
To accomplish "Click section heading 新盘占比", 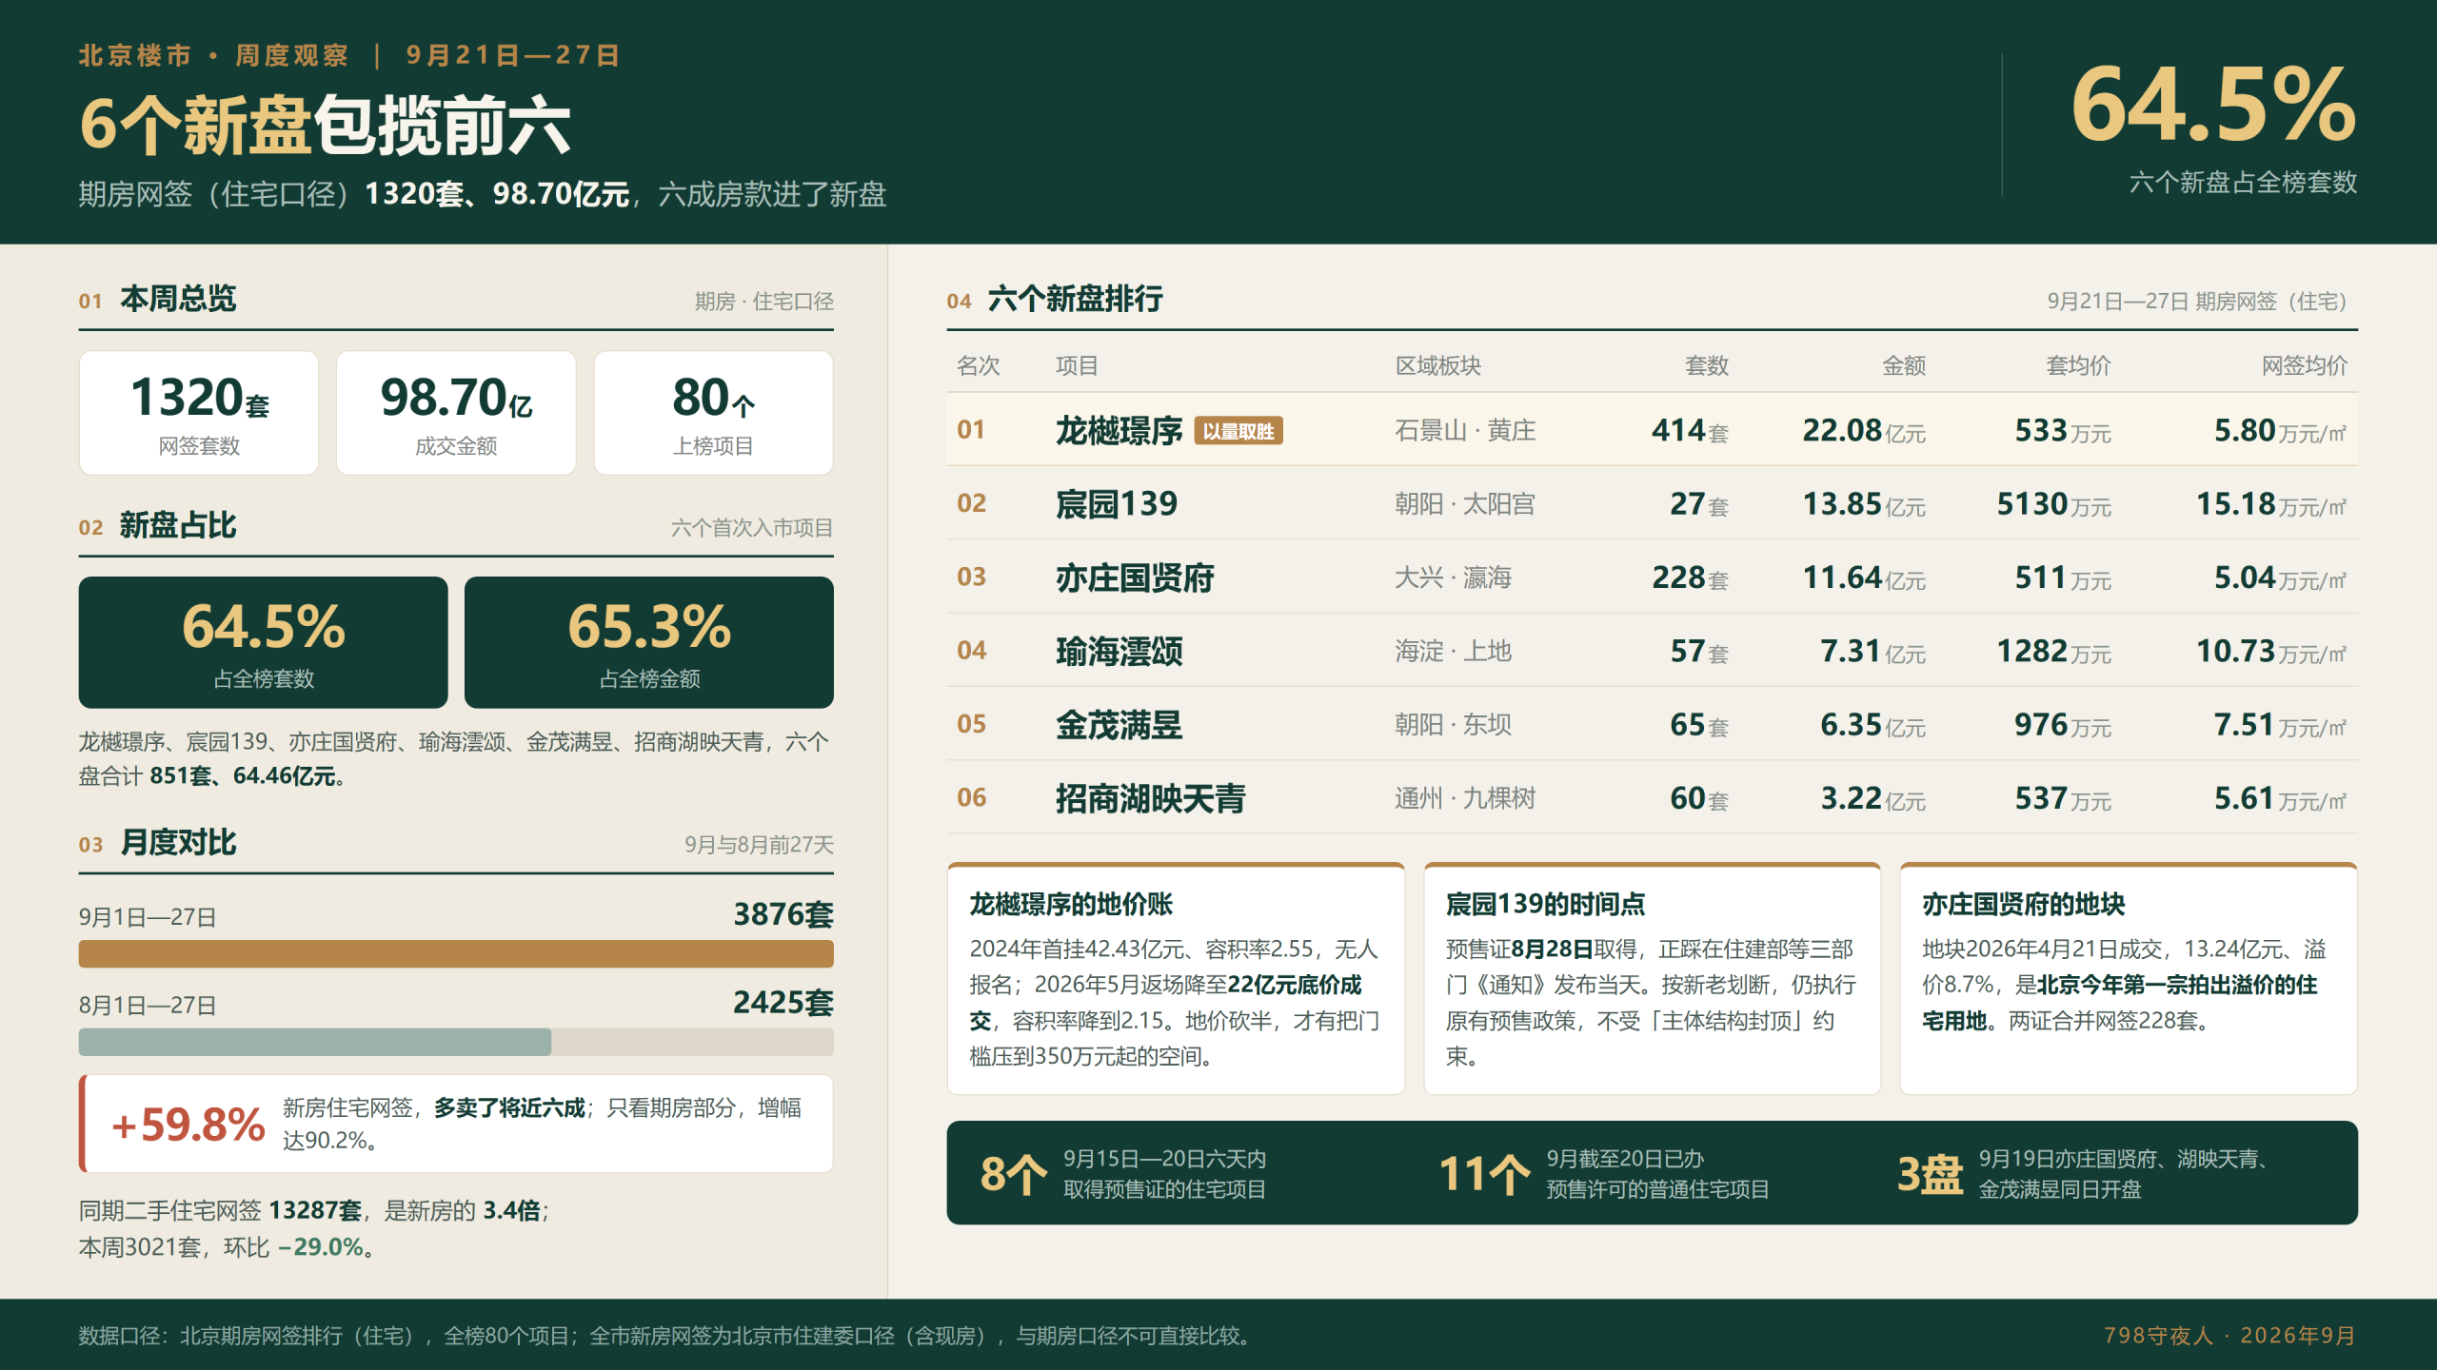I will [x=178, y=525].
